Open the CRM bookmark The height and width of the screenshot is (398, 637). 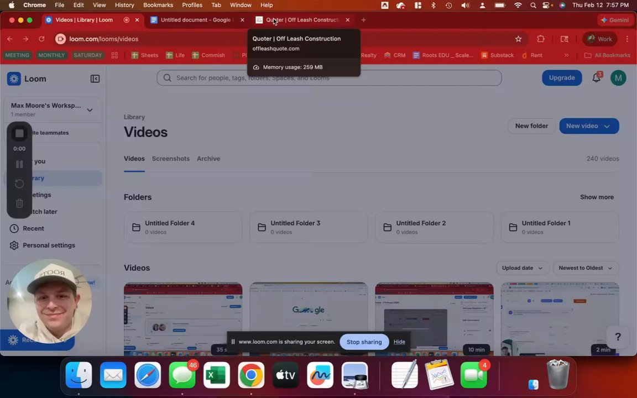point(394,55)
